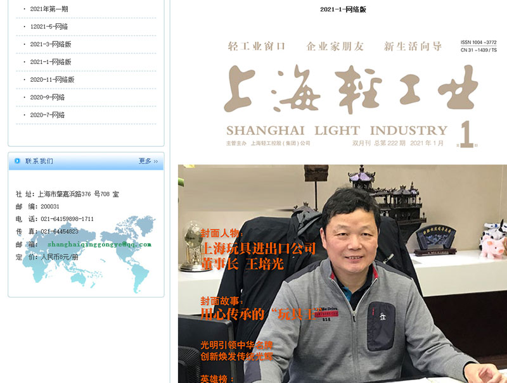Click the shanghaiqinggongye@qq.com email address

[x=99, y=244]
